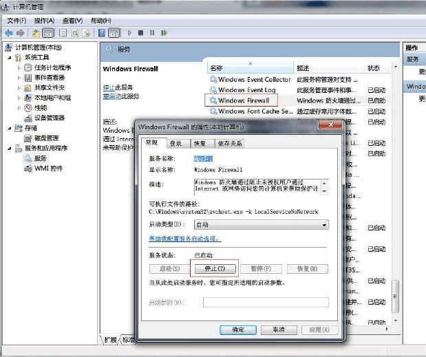Click the pause service toolbar icon
Image resolution: width=426 pixels, height=357 pixels.
[x=152, y=32]
